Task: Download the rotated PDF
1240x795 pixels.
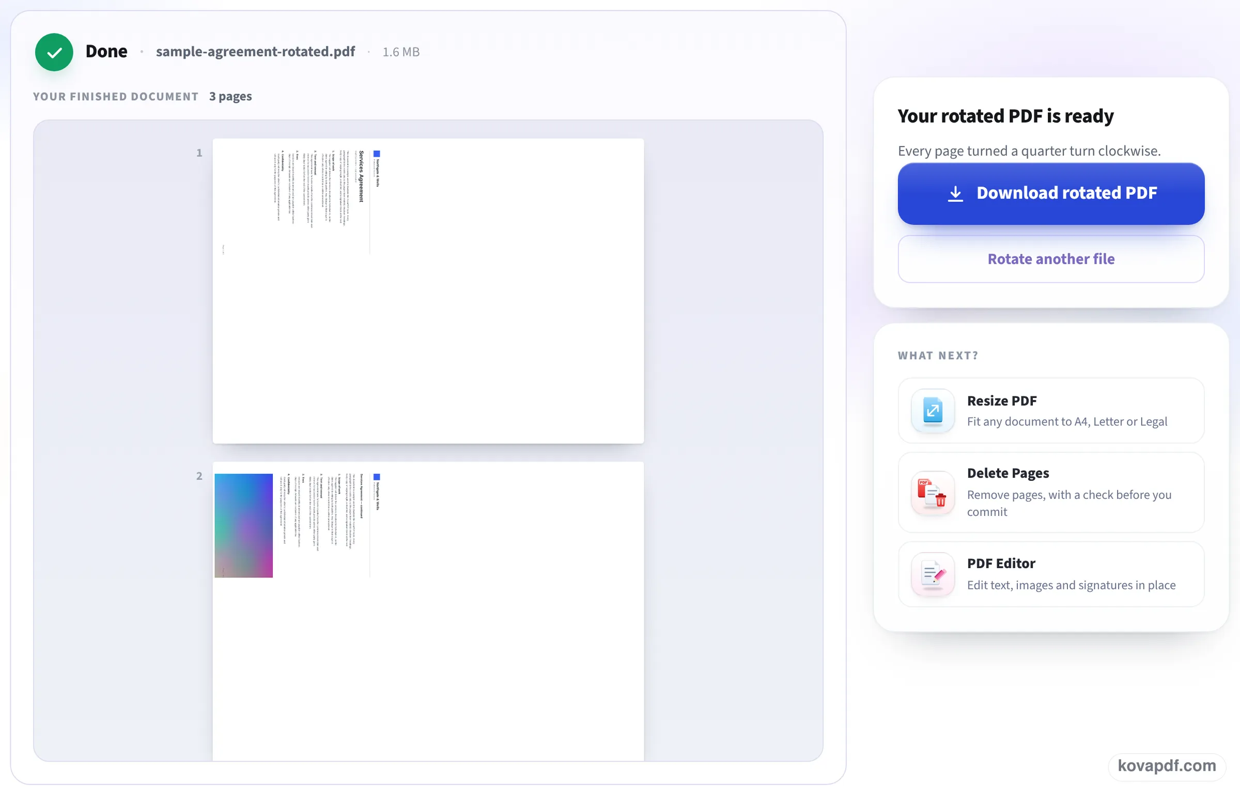Action: pyautogui.click(x=1051, y=193)
